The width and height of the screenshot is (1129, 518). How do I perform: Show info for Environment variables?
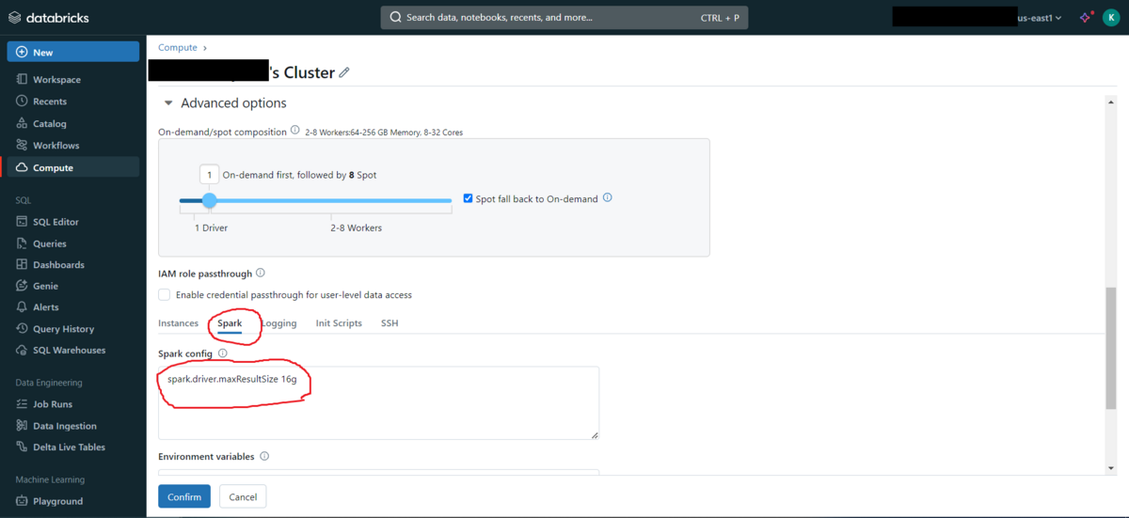264,457
